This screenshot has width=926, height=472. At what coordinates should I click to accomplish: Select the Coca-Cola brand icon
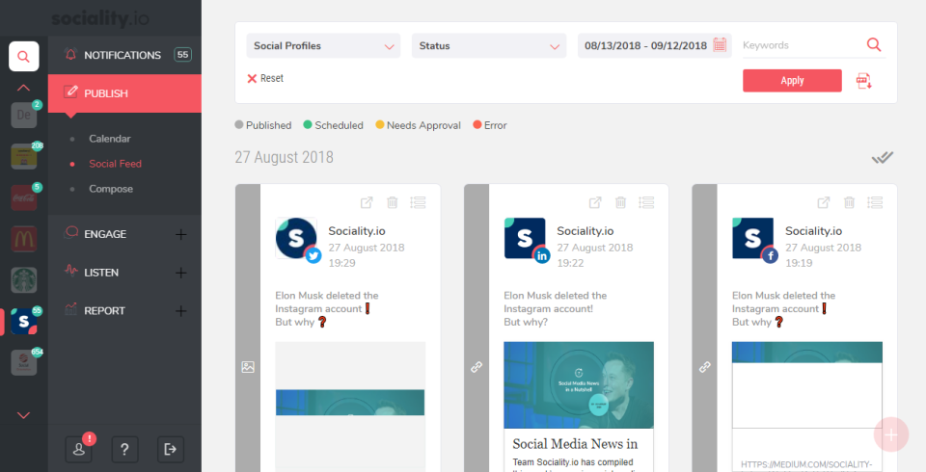pyautogui.click(x=24, y=197)
